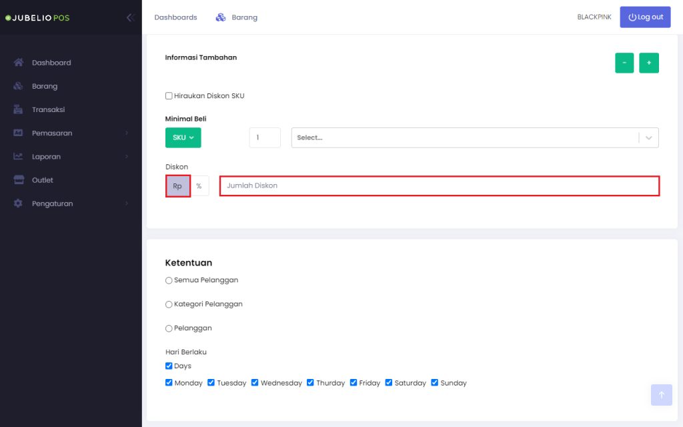This screenshot has width=683, height=427.
Task: Select Kategori Pelanggan radio option
Action: coord(169,304)
